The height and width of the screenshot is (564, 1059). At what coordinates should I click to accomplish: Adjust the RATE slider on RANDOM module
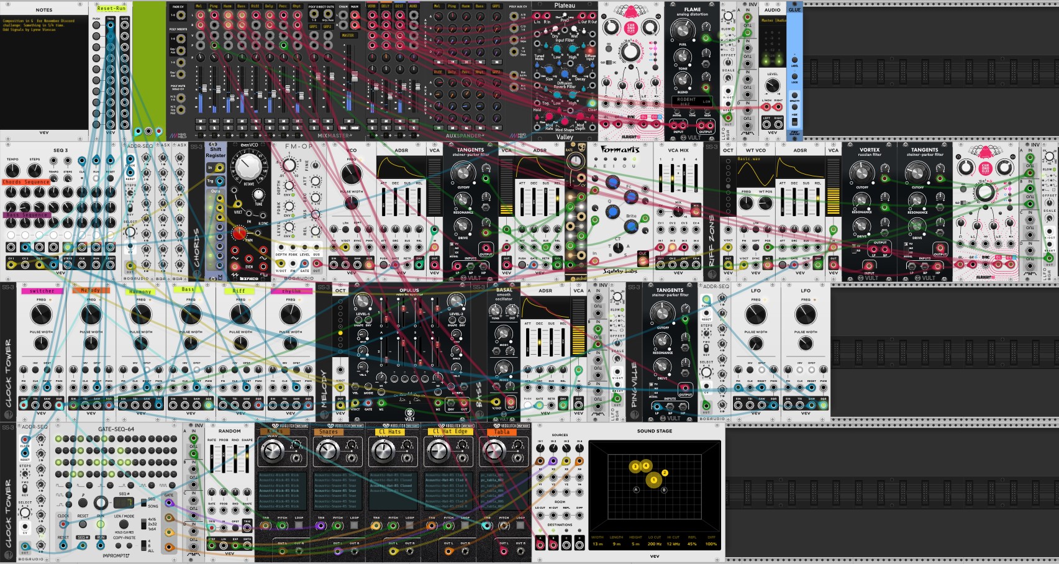(212, 460)
